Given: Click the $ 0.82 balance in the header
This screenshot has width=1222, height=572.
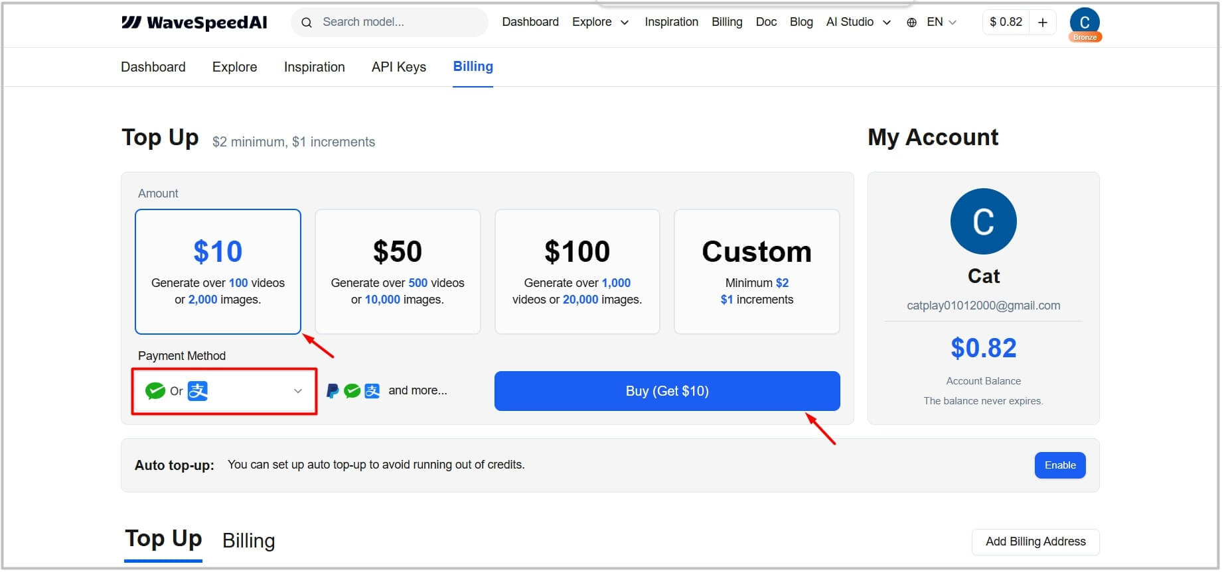Looking at the screenshot, I should tap(1006, 22).
